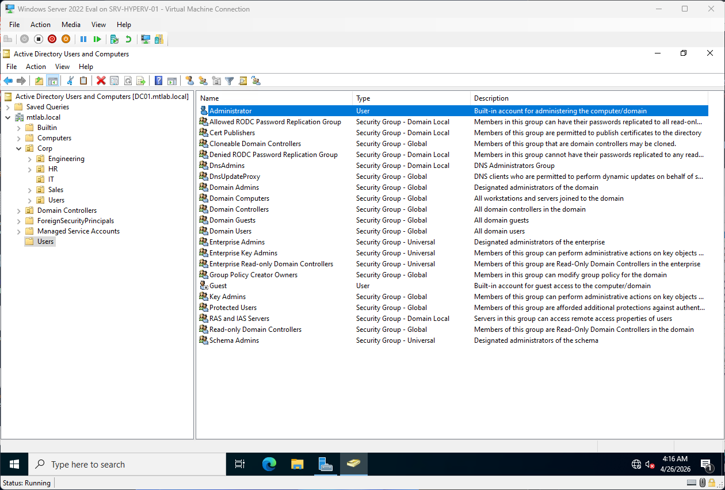Open filter options with the funnel icon
The height and width of the screenshot is (490, 725).
point(230,81)
